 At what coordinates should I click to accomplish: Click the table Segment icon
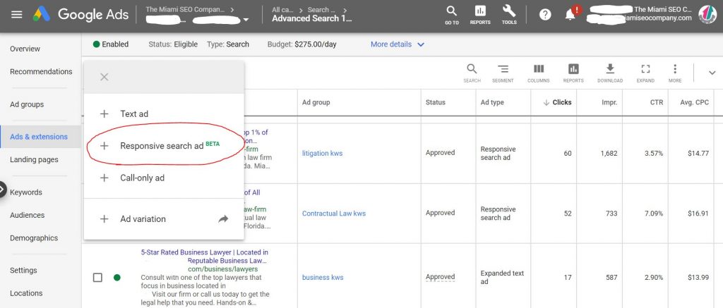pos(503,72)
